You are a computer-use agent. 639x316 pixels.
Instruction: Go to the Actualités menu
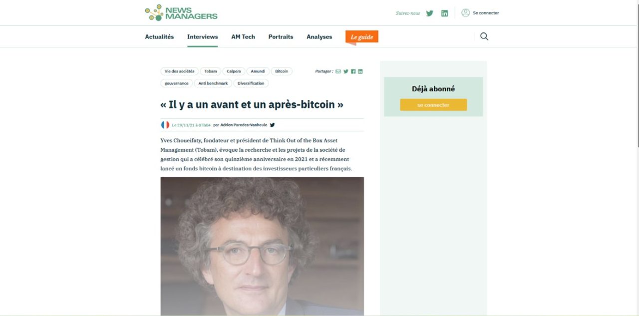click(159, 37)
